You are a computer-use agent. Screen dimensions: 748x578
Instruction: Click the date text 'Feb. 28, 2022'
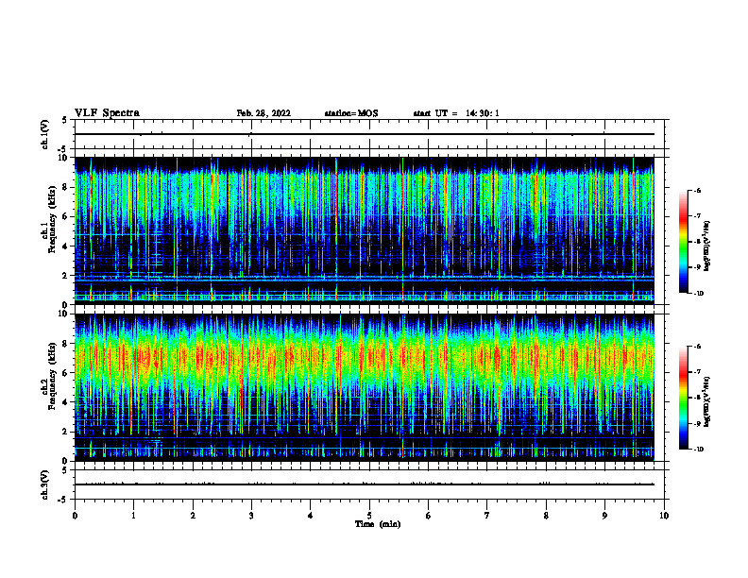(x=263, y=113)
